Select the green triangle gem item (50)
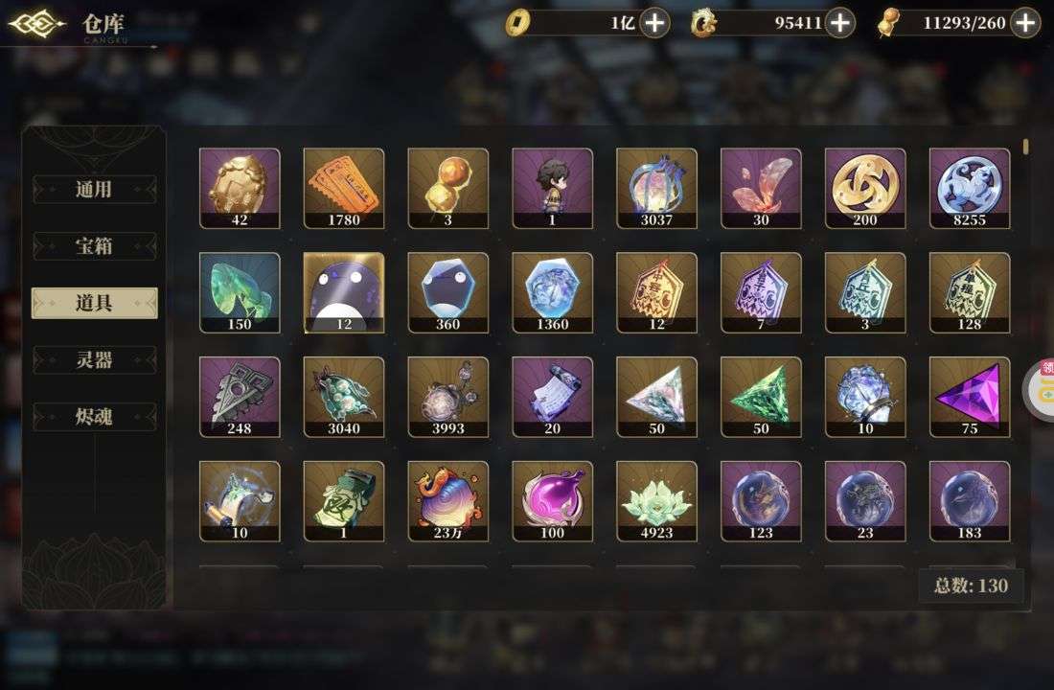 pyautogui.click(x=761, y=397)
